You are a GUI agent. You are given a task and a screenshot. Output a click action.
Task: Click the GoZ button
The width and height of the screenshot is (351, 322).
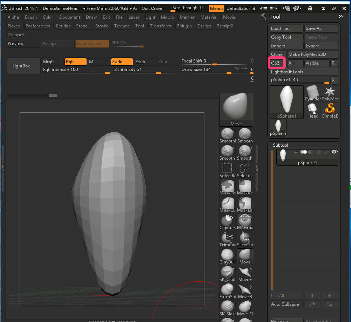tap(277, 63)
